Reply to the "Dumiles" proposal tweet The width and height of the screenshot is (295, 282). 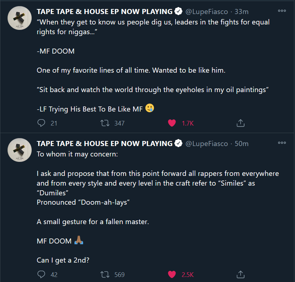41,274
